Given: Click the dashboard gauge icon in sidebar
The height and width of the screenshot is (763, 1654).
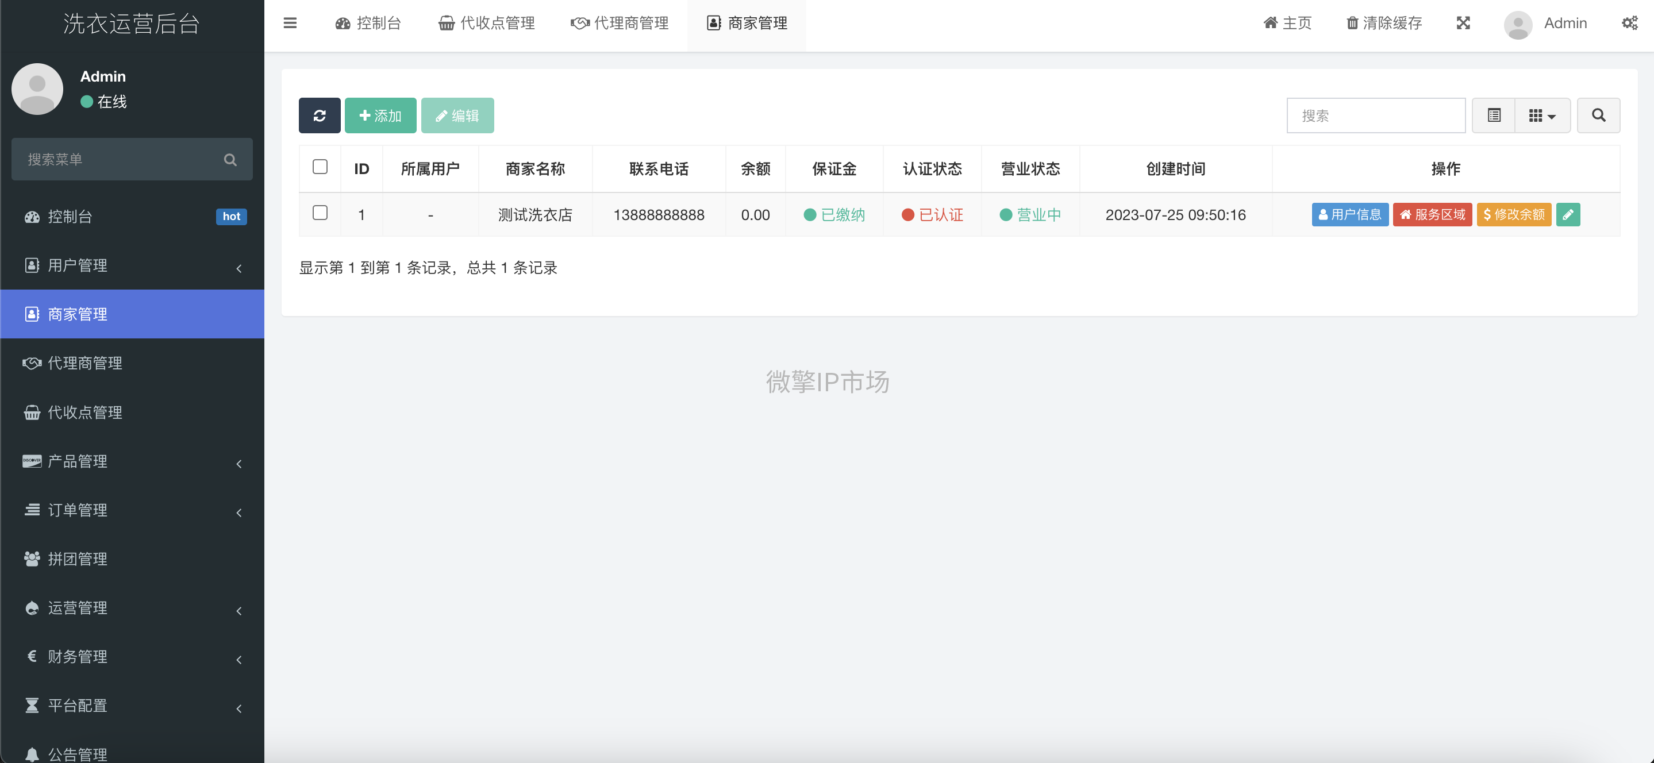Looking at the screenshot, I should pyautogui.click(x=32, y=217).
